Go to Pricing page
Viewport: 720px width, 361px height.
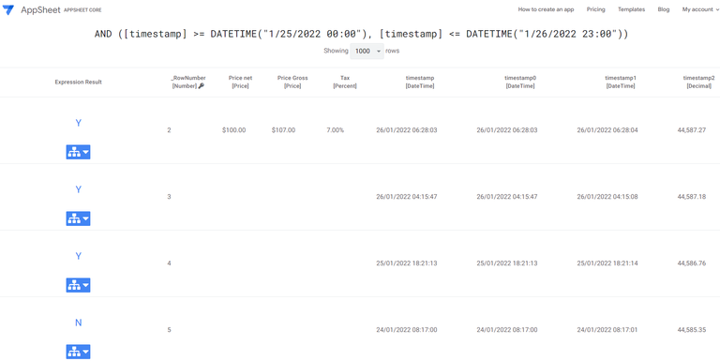pyautogui.click(x=596, y=9)
